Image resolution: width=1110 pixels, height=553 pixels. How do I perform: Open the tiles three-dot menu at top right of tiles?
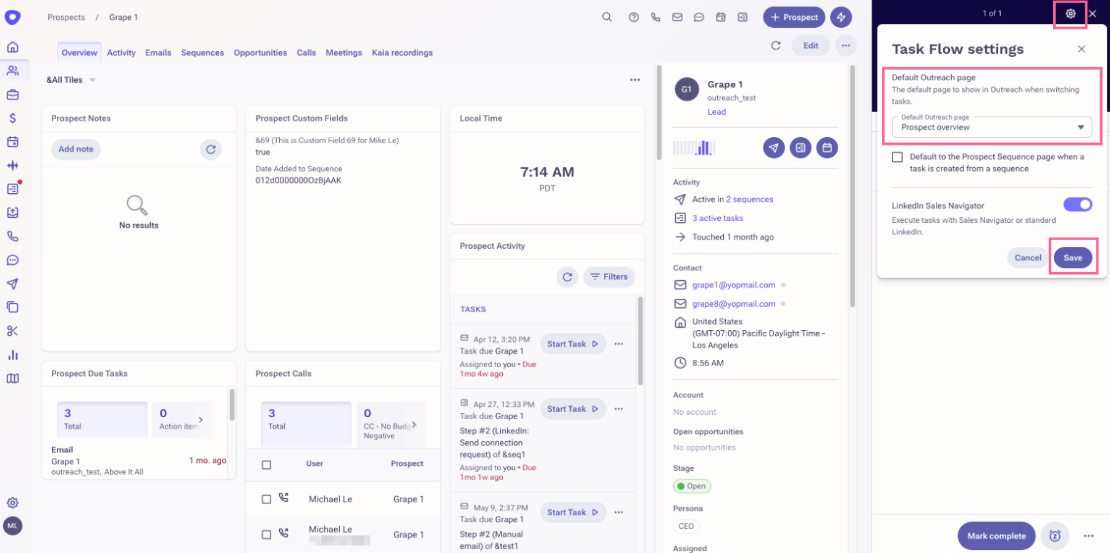(x=635, y=80)
